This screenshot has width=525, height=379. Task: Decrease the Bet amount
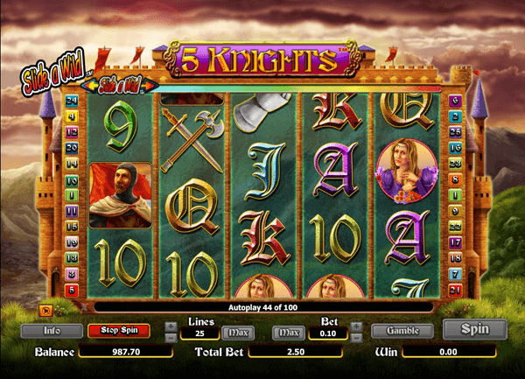pos(357,338)
